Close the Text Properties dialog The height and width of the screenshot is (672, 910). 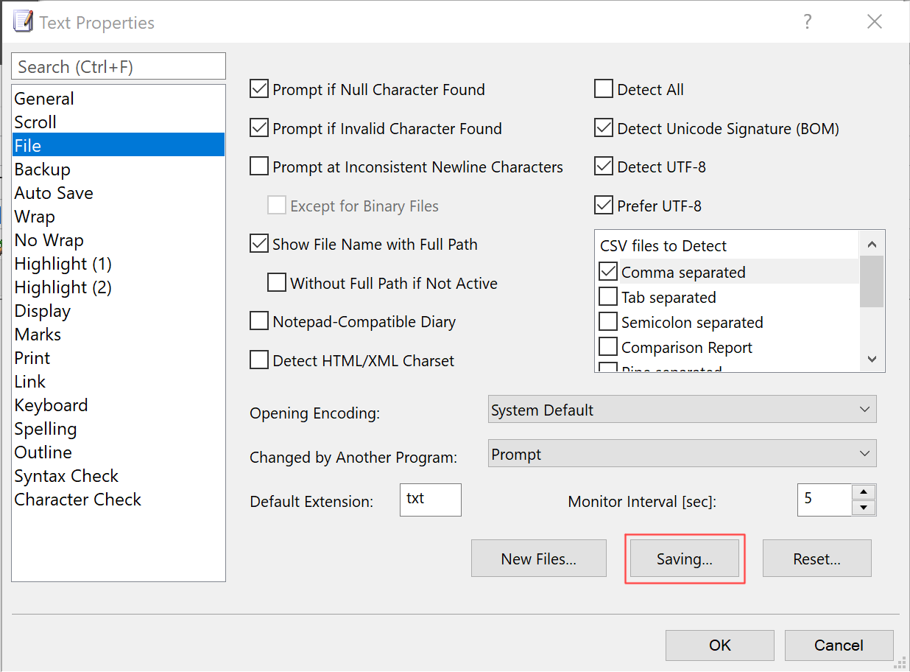(875, 22)
